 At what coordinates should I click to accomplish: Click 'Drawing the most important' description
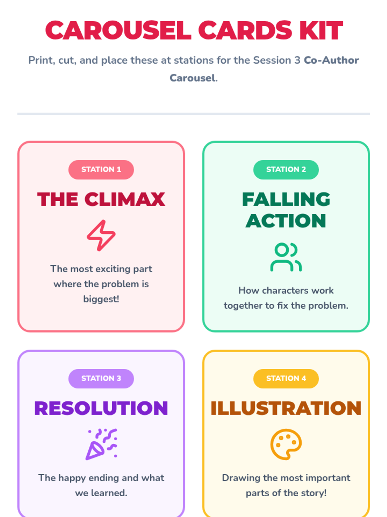click(x=286, y=485)
